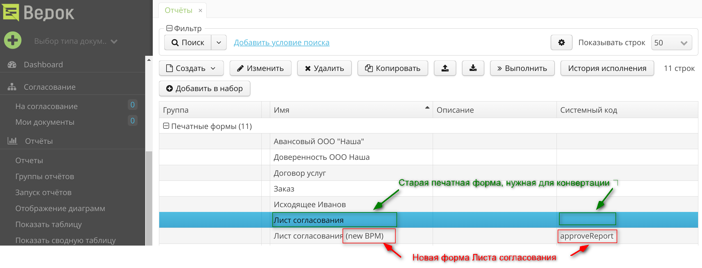
Task: Select the Договор услуг report row
Action: [300, 173]
